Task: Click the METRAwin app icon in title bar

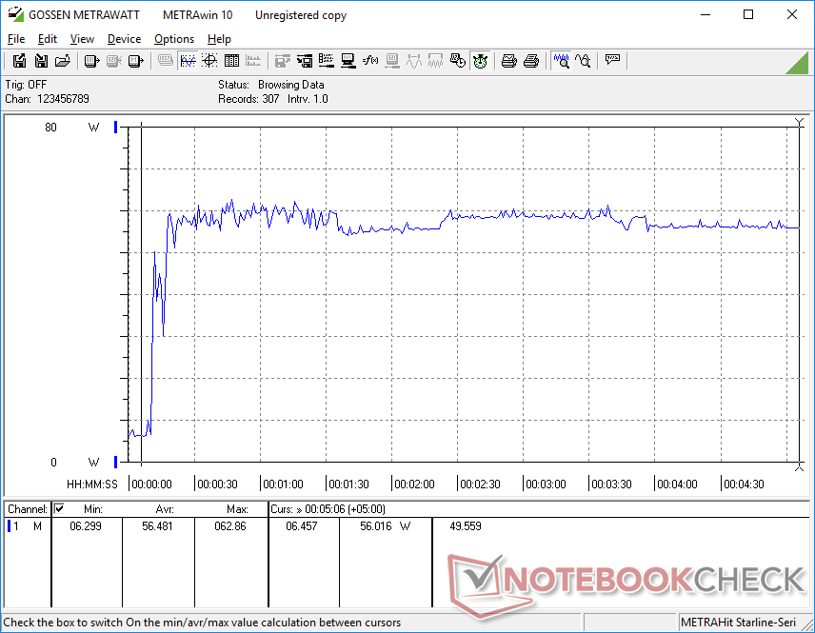Action: pos(15,14)
